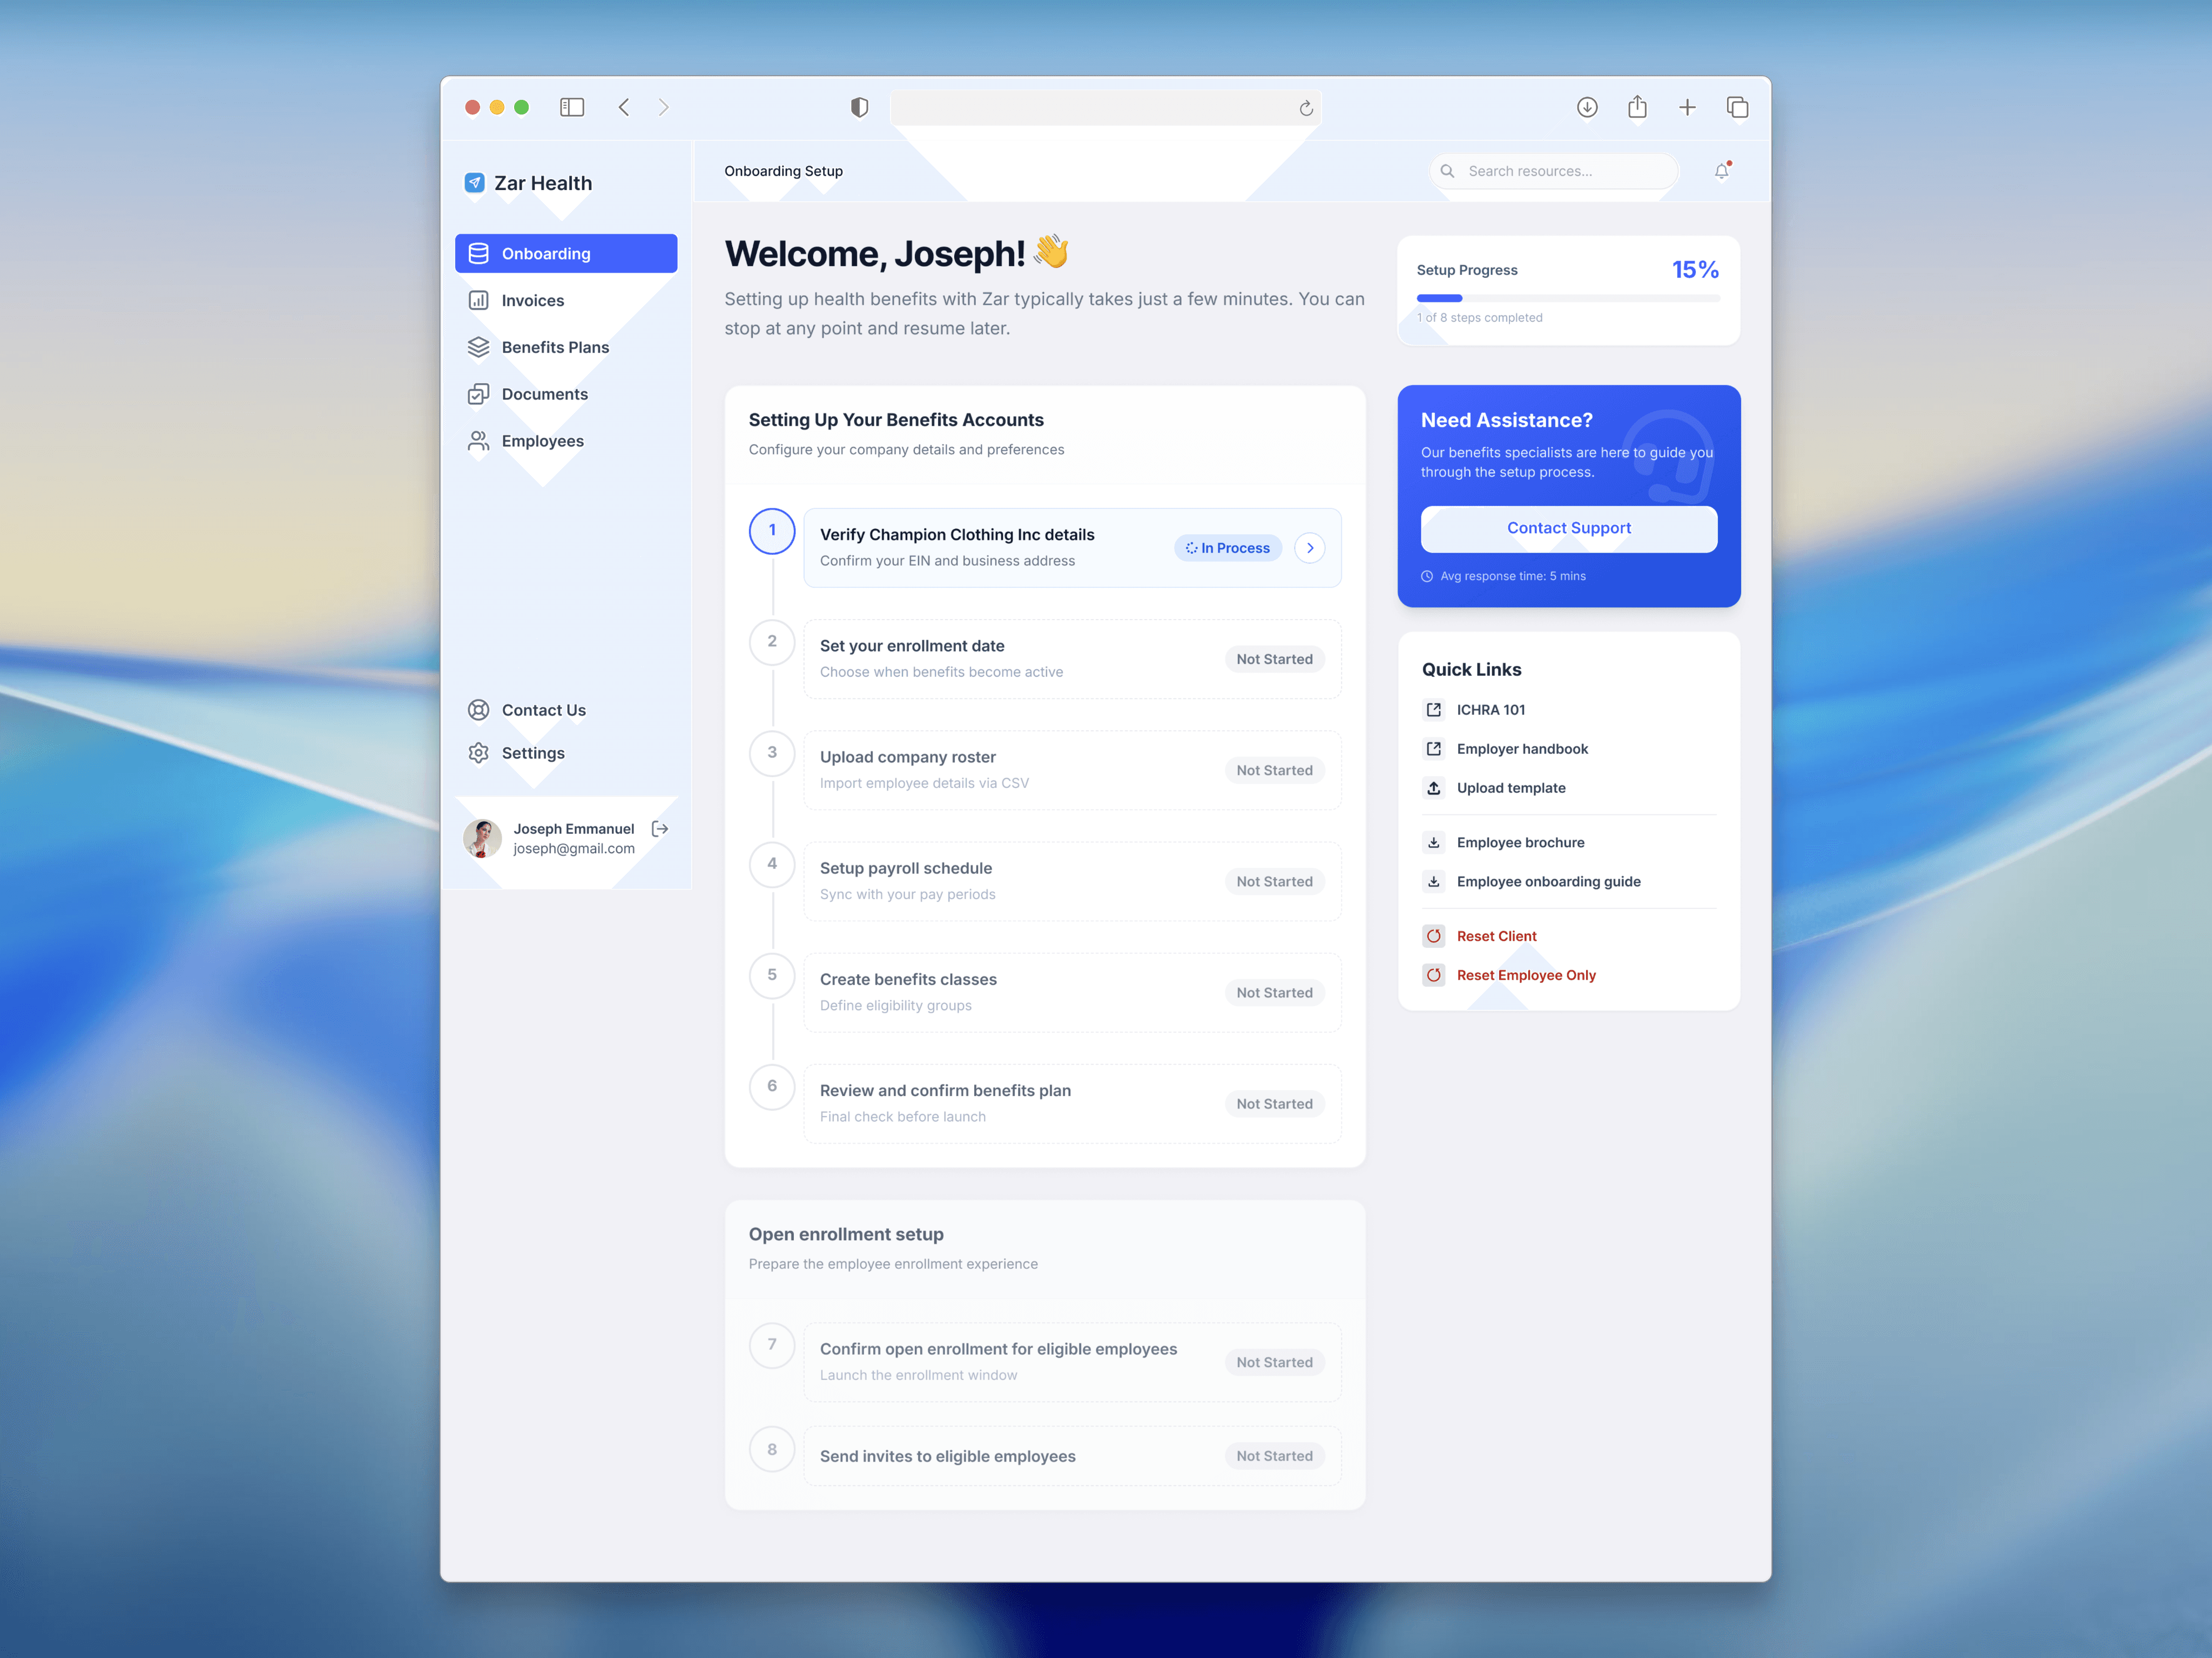The image size is (2212, 1658).
Task: Click the logout icon beside Joseph Emmanuel
Action: (x=660, y=828)
